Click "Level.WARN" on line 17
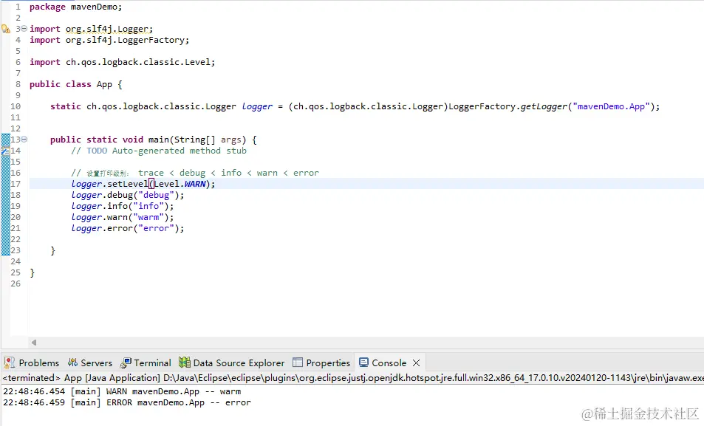The image size is (704, 426). coord(180,184)
